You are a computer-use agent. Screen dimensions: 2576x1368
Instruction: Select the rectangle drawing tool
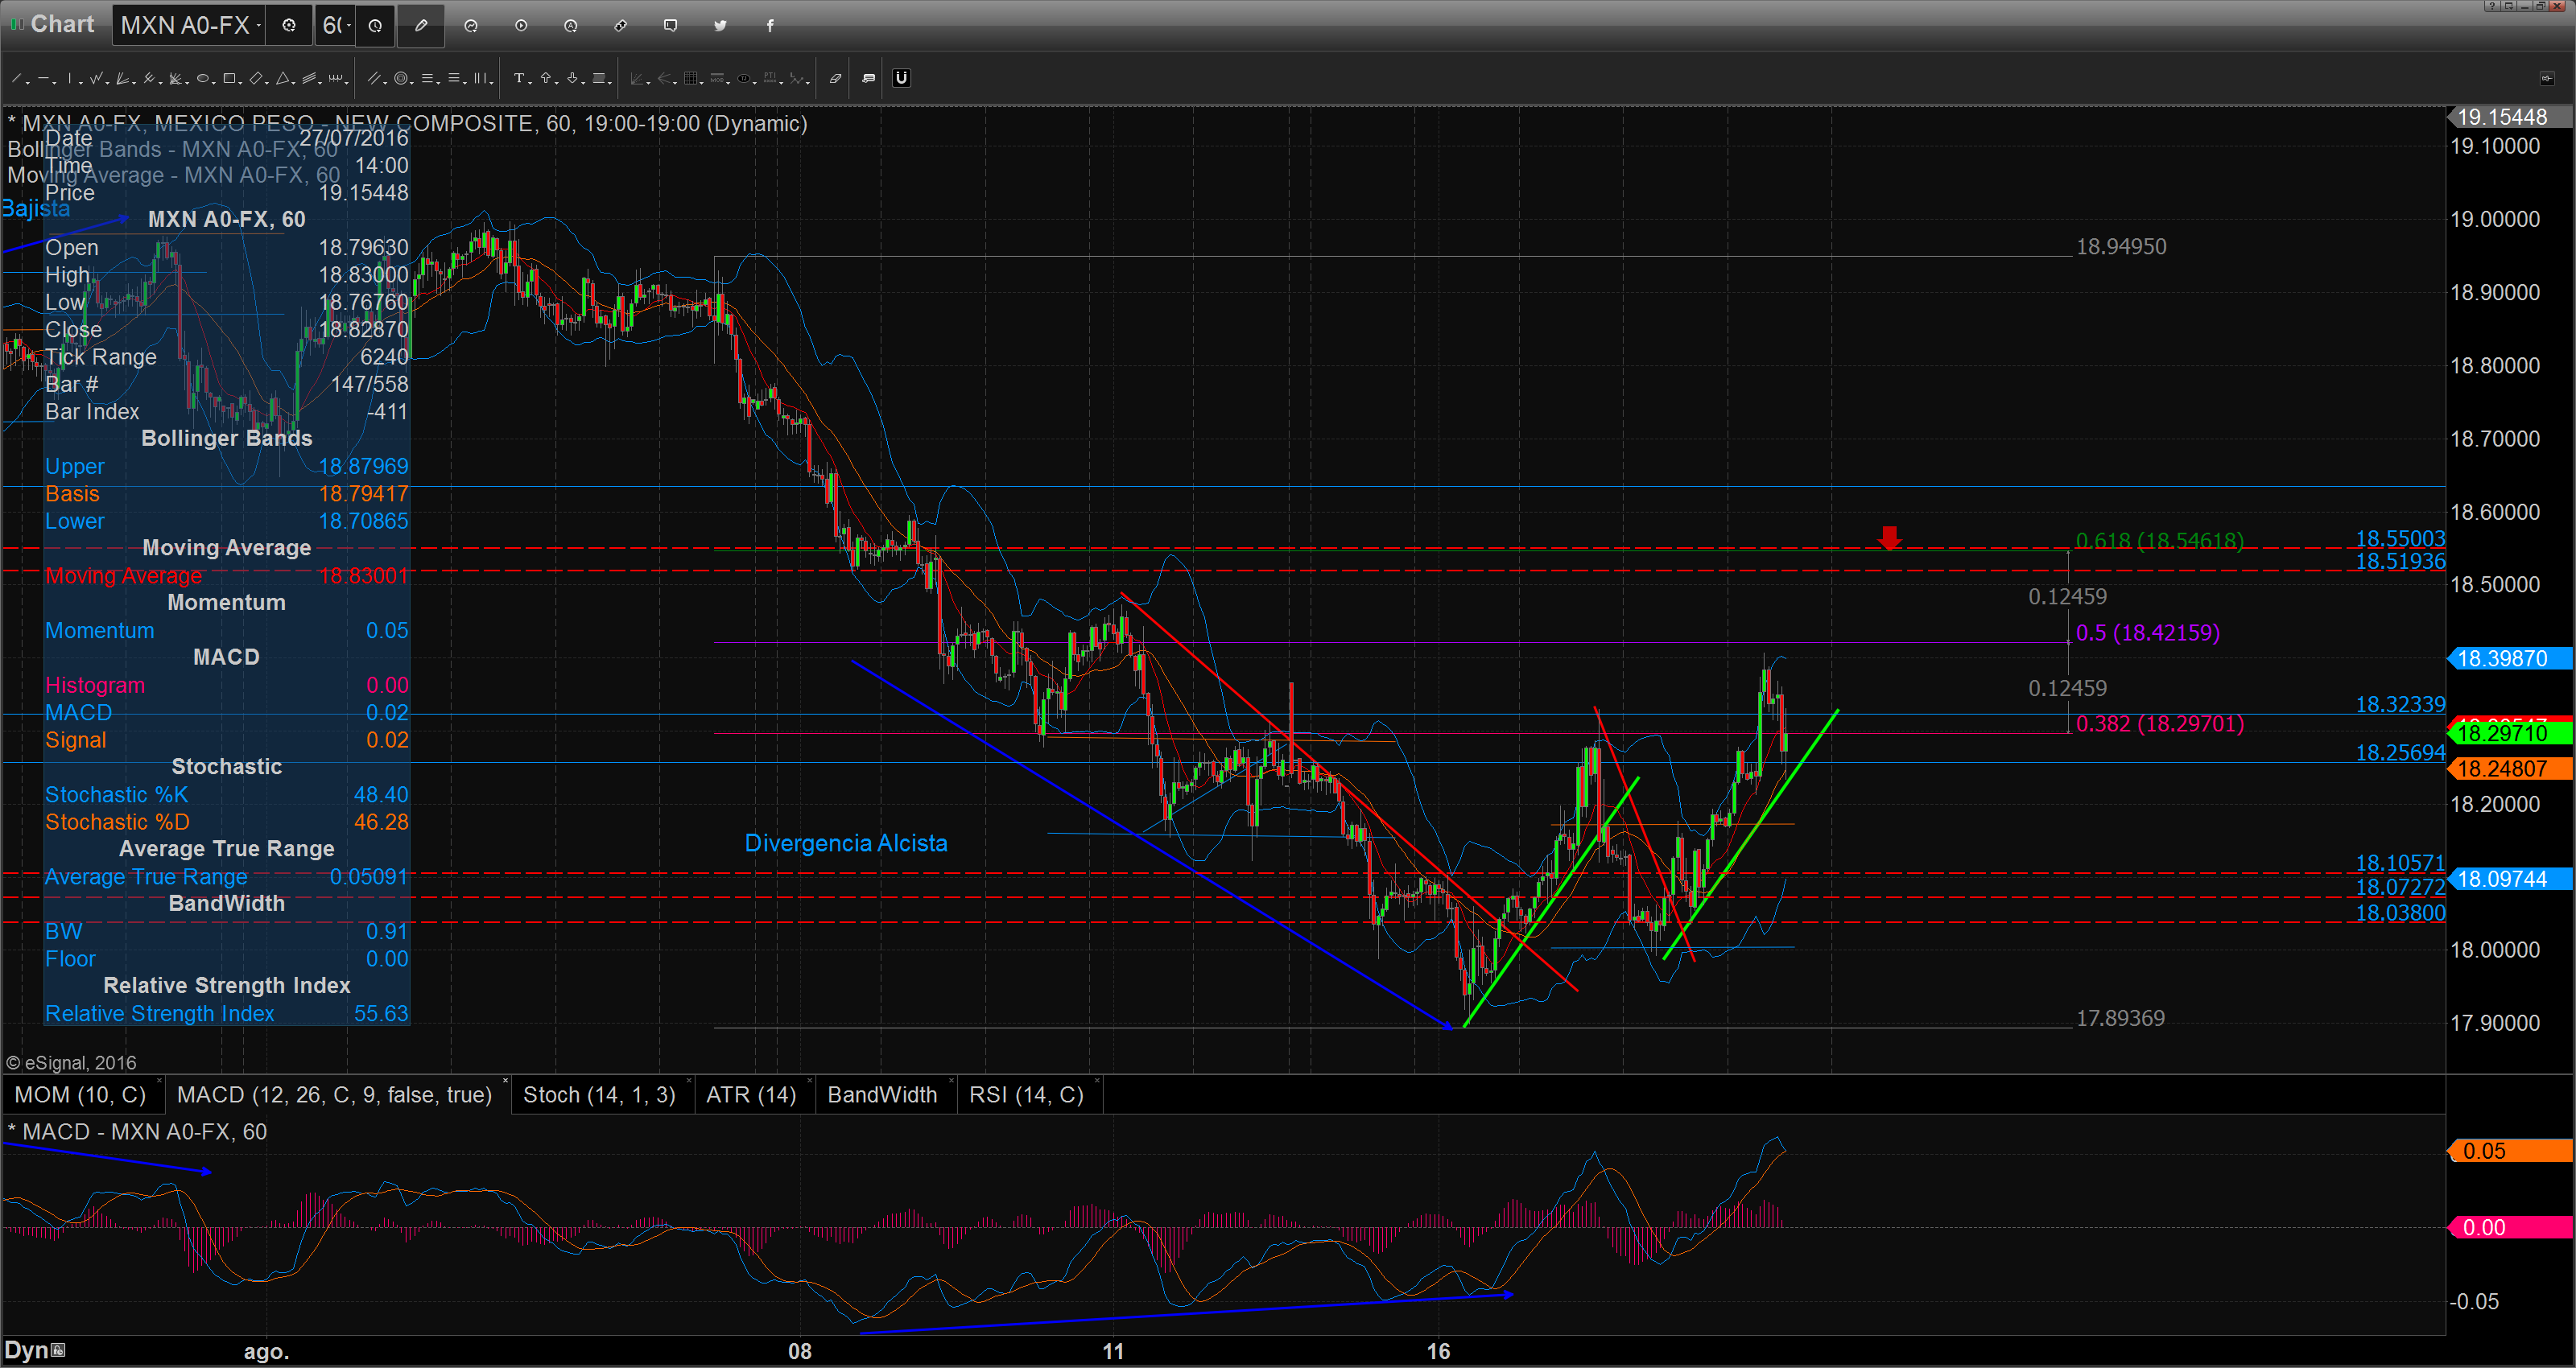pos(229,78)
